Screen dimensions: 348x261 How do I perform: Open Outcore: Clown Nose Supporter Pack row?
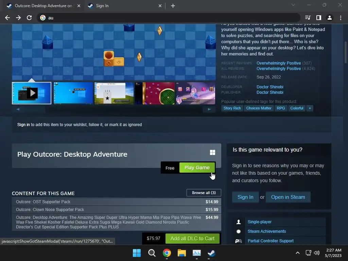click(117, 209)
